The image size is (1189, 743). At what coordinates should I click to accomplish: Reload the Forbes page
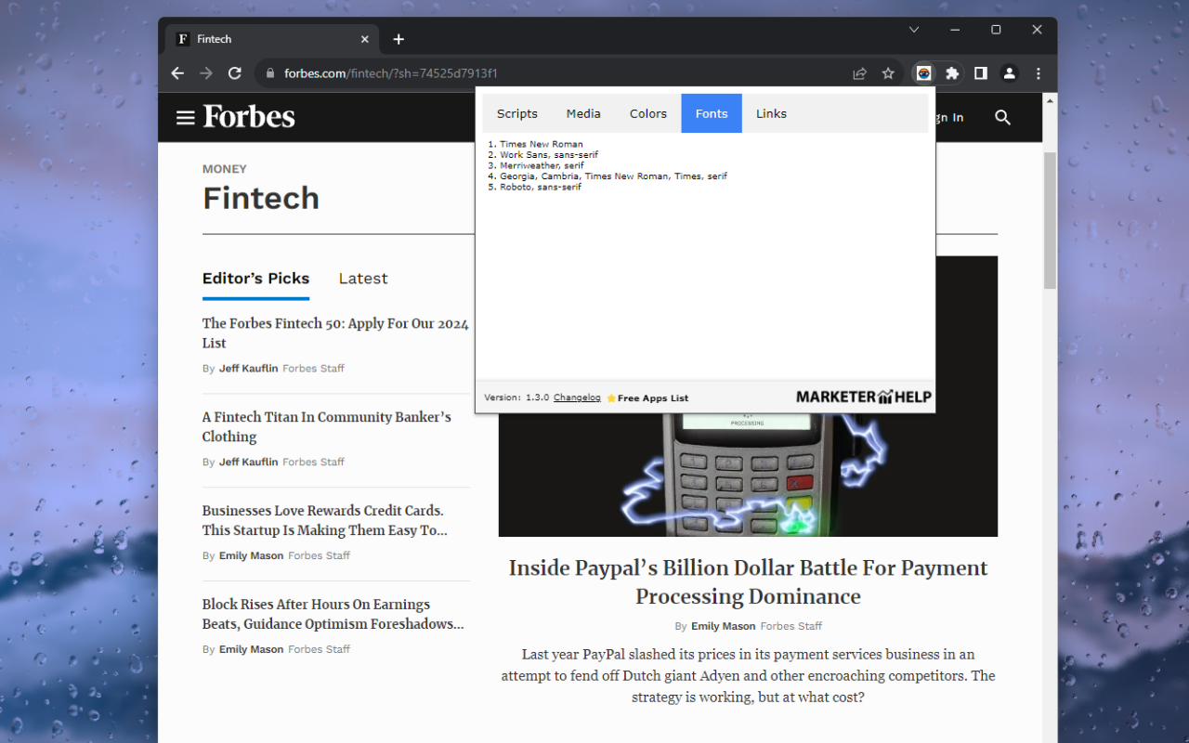point(234,72)
